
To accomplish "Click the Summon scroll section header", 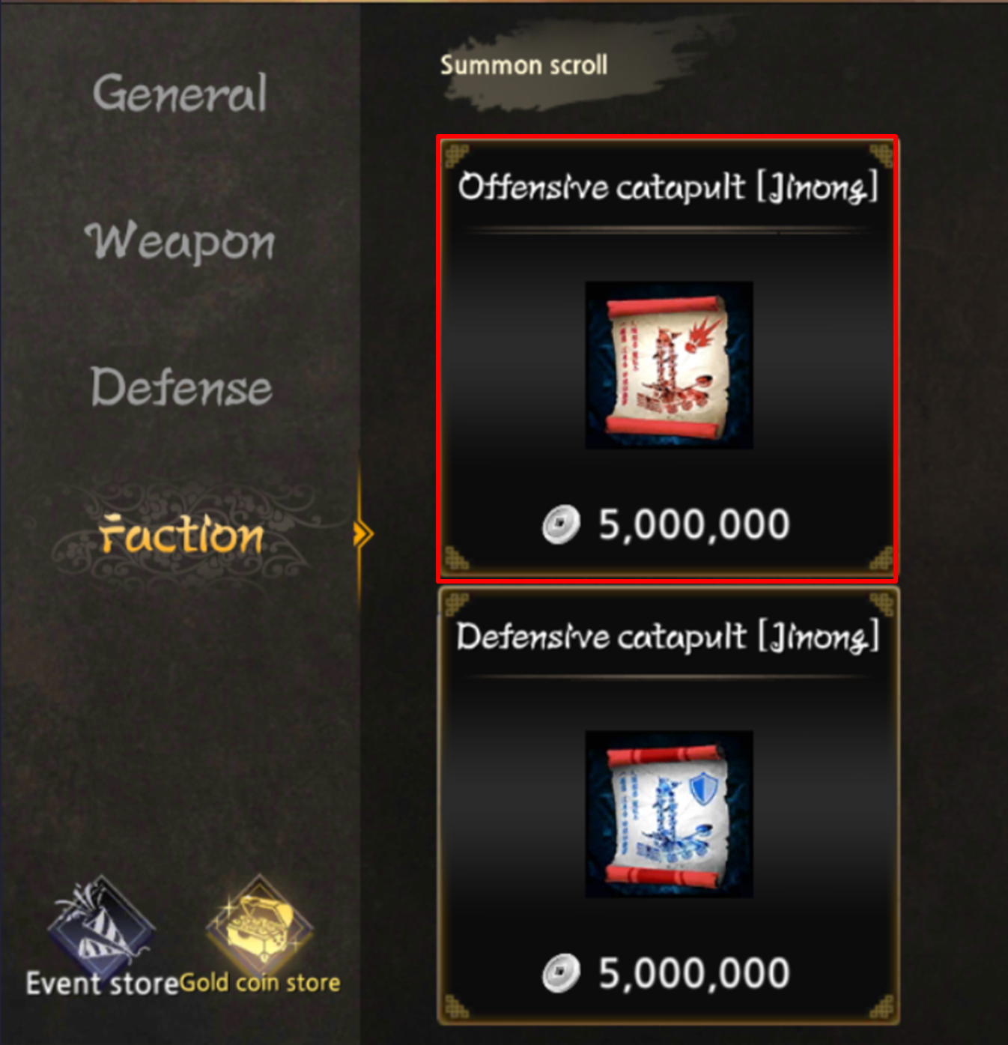I will coord(523,65).
